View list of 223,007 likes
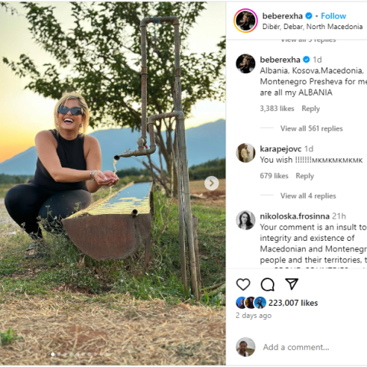This screenshot has height=367, width=367. [x=293, y=303]
